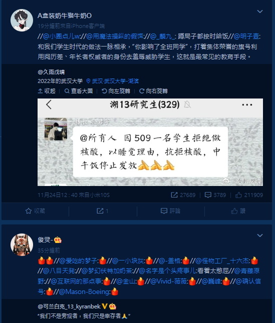Image resolution: width=275 pixels, height=323 pixels.
Task: Like the first post with 赞
Action: point(238,210)
